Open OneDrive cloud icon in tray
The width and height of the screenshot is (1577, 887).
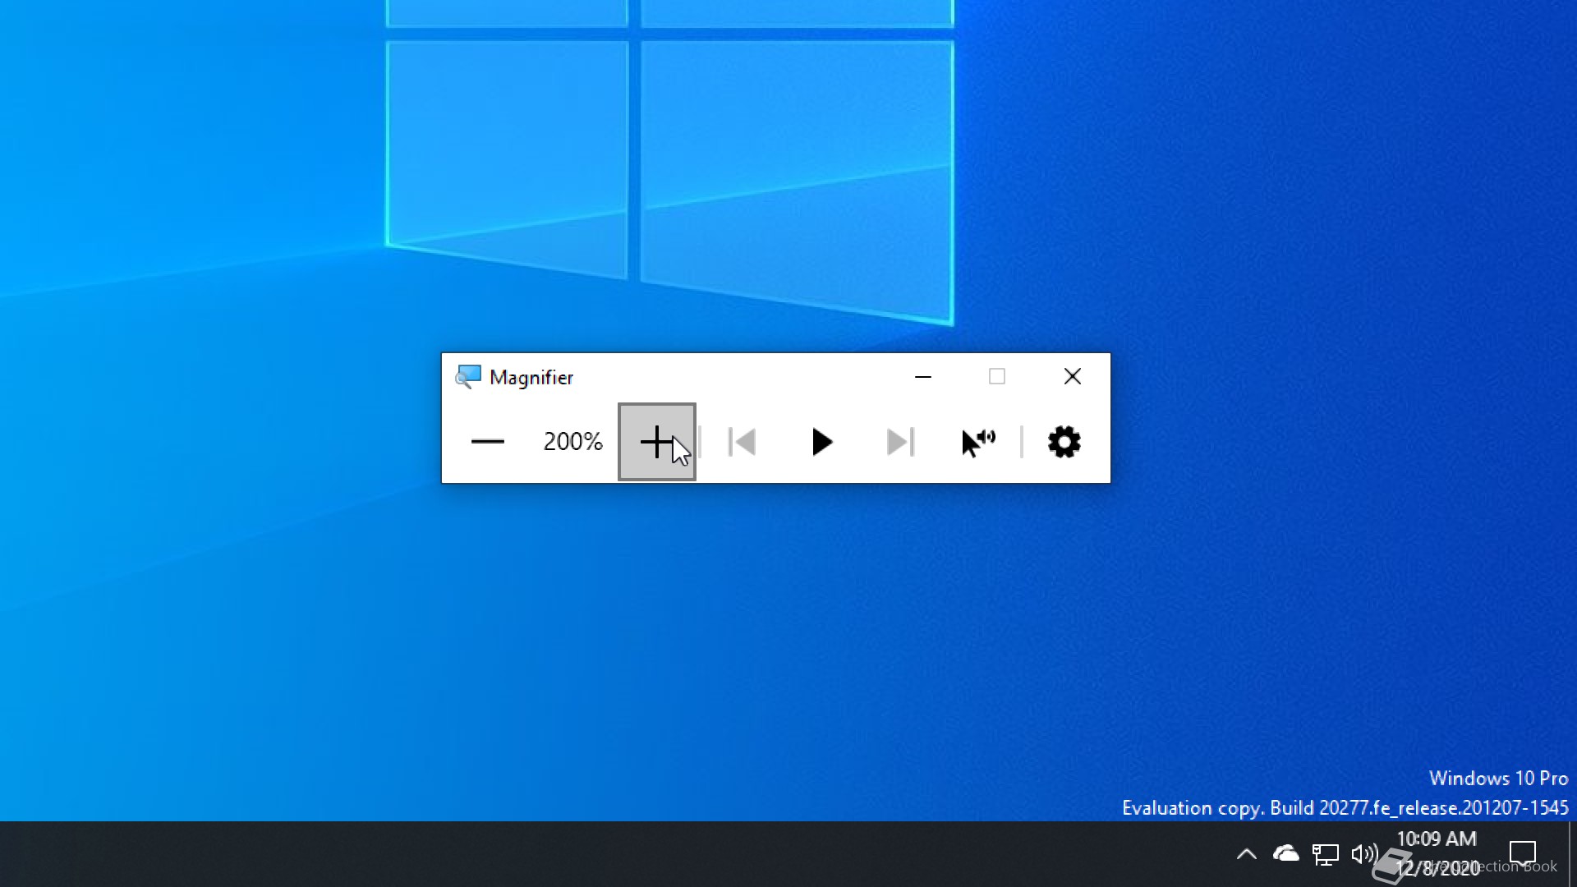point(1286,854)
